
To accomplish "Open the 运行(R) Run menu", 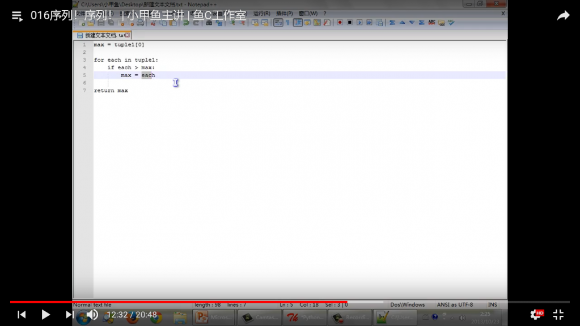I will pos(261,13).
